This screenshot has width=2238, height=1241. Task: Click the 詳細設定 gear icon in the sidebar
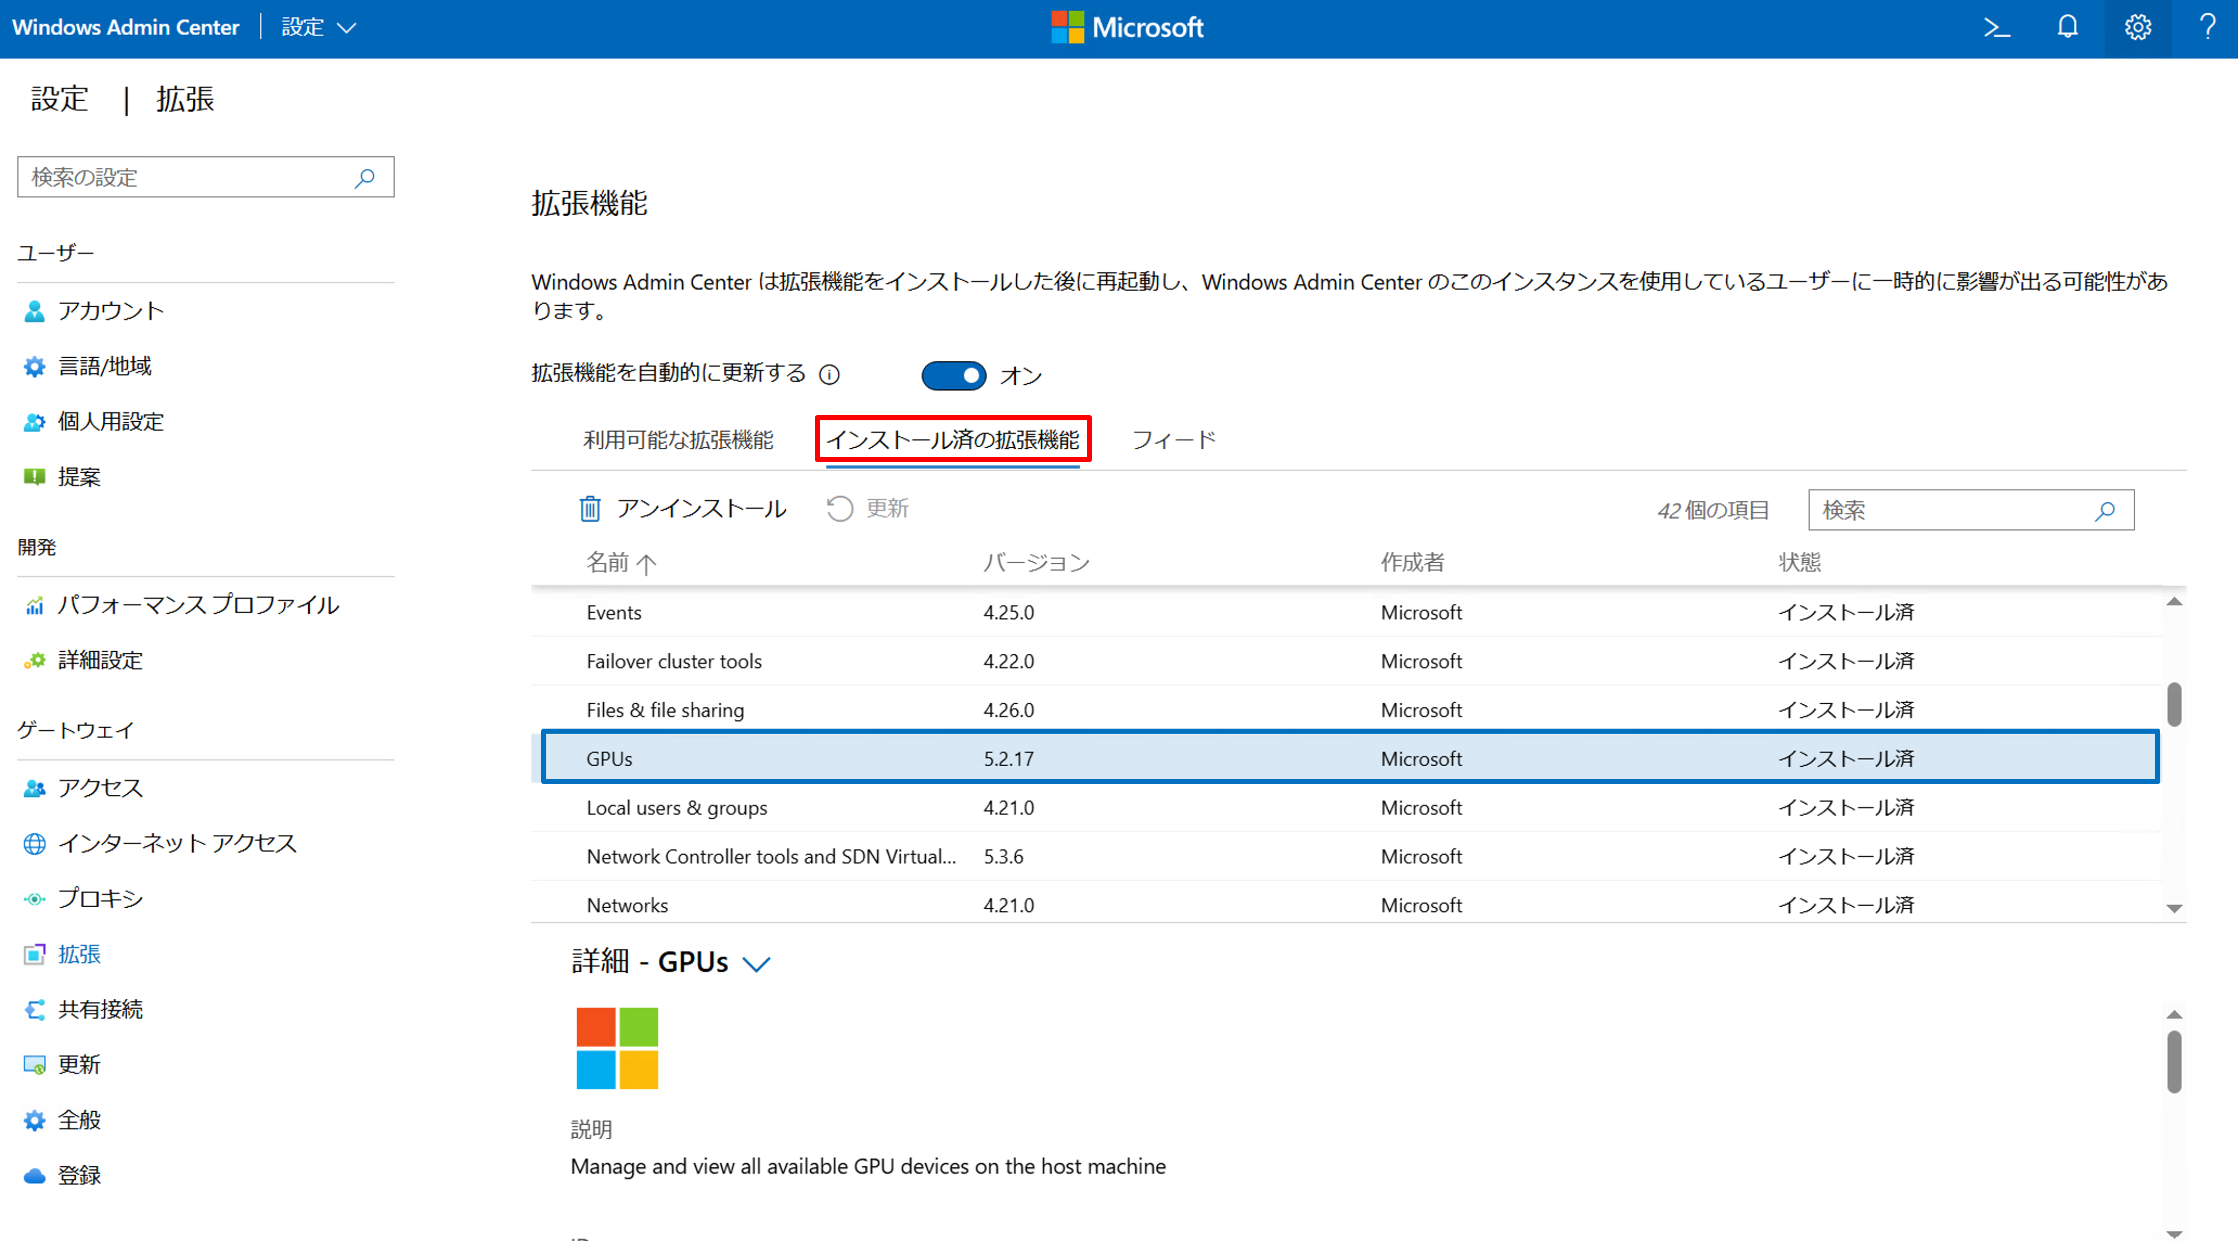tap(34, 660)
